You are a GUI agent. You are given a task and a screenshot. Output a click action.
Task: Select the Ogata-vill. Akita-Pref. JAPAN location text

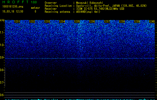pyautogui.click(x=111, y=6)
